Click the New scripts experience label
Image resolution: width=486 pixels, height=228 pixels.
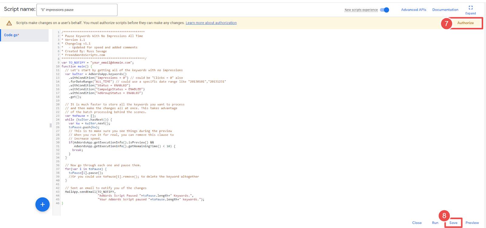coord(361,10)
